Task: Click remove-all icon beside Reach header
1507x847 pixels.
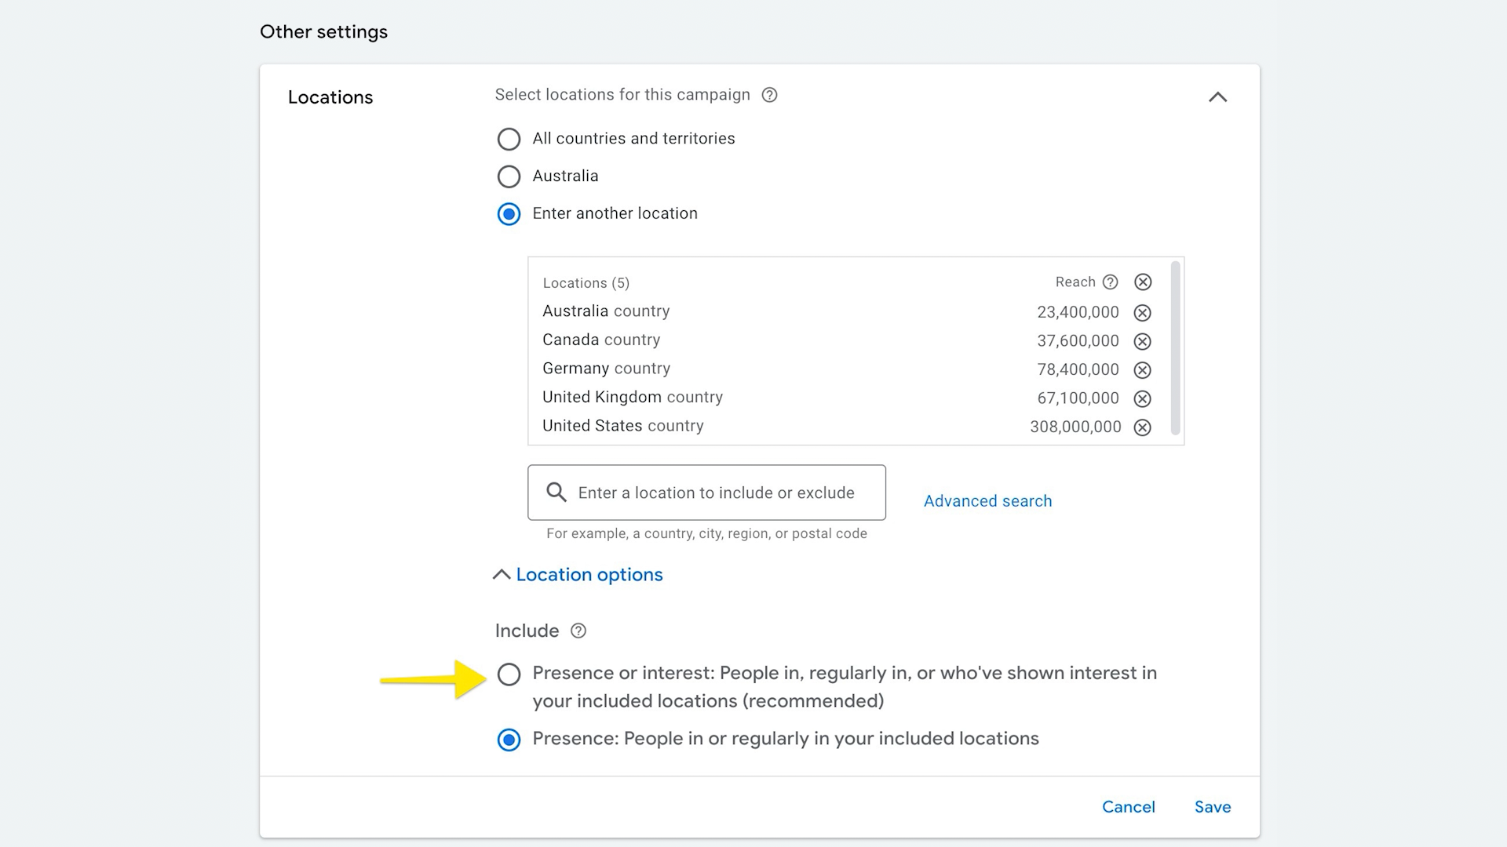Action: click(x=1143, y=282)
